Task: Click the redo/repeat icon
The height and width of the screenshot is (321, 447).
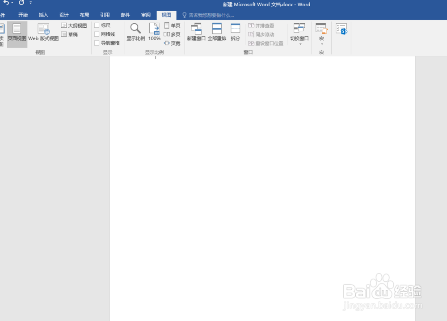Action: coord(21,3)
